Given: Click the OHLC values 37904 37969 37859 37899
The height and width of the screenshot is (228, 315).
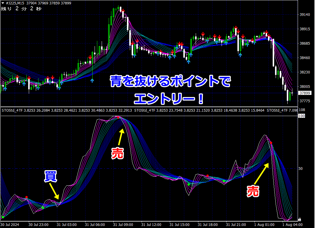Looking at the screenshot, I should coord(48,3).
